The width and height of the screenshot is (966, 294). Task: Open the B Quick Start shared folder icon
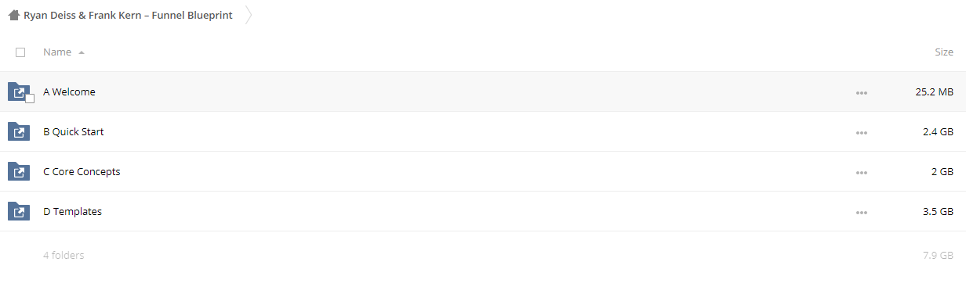pos(19,132)
